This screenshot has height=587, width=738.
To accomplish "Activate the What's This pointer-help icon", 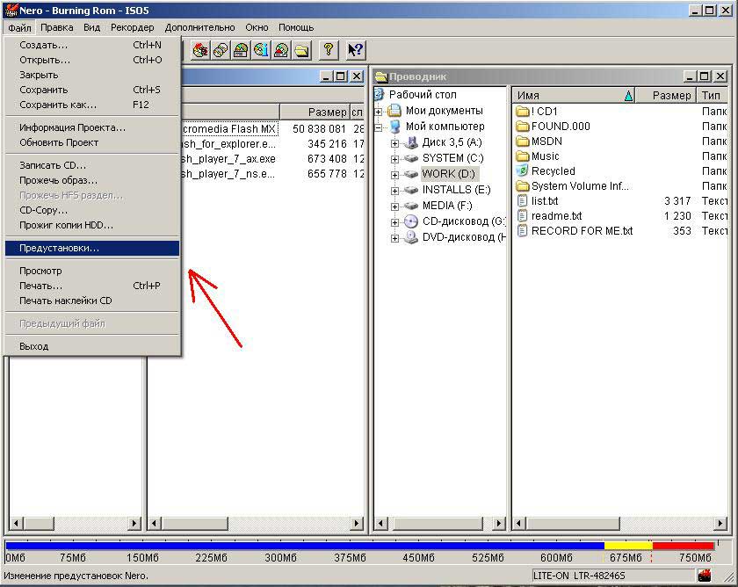I will [355, 50].
